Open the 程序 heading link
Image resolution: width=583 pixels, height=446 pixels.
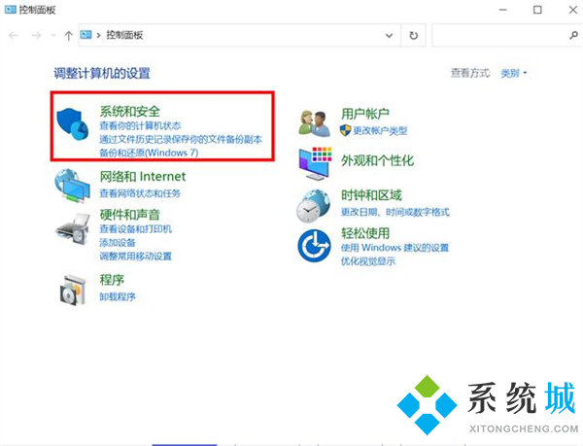(x=112, y=280)
